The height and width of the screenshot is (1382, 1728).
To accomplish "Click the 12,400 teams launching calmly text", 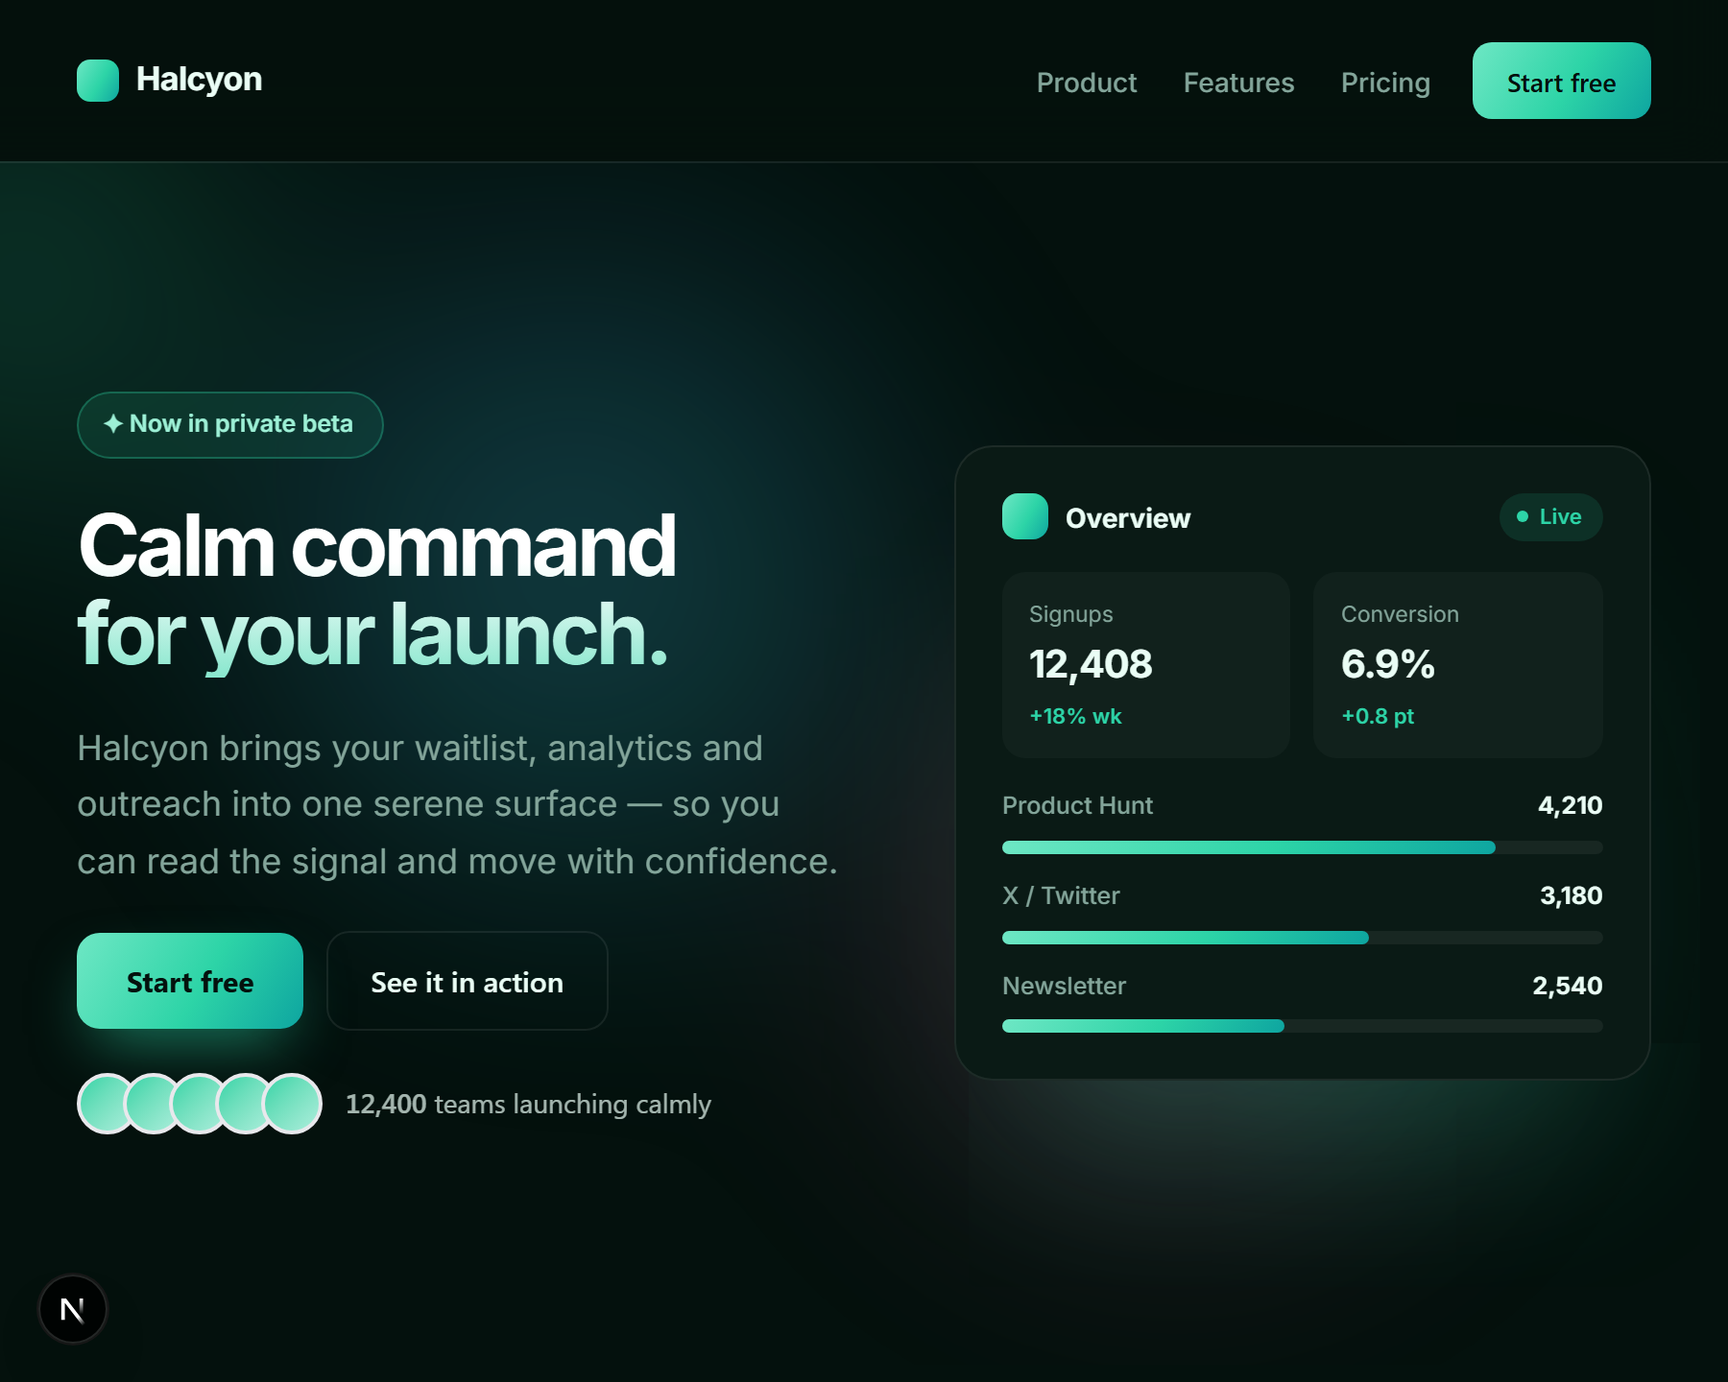I will pyautogui.click(x=528, y=1105).
